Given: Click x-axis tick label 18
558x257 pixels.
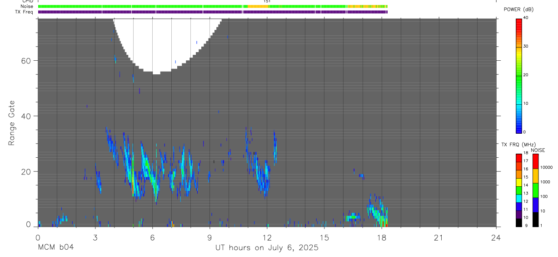Looking at the screenshot, I should (381, 238).
